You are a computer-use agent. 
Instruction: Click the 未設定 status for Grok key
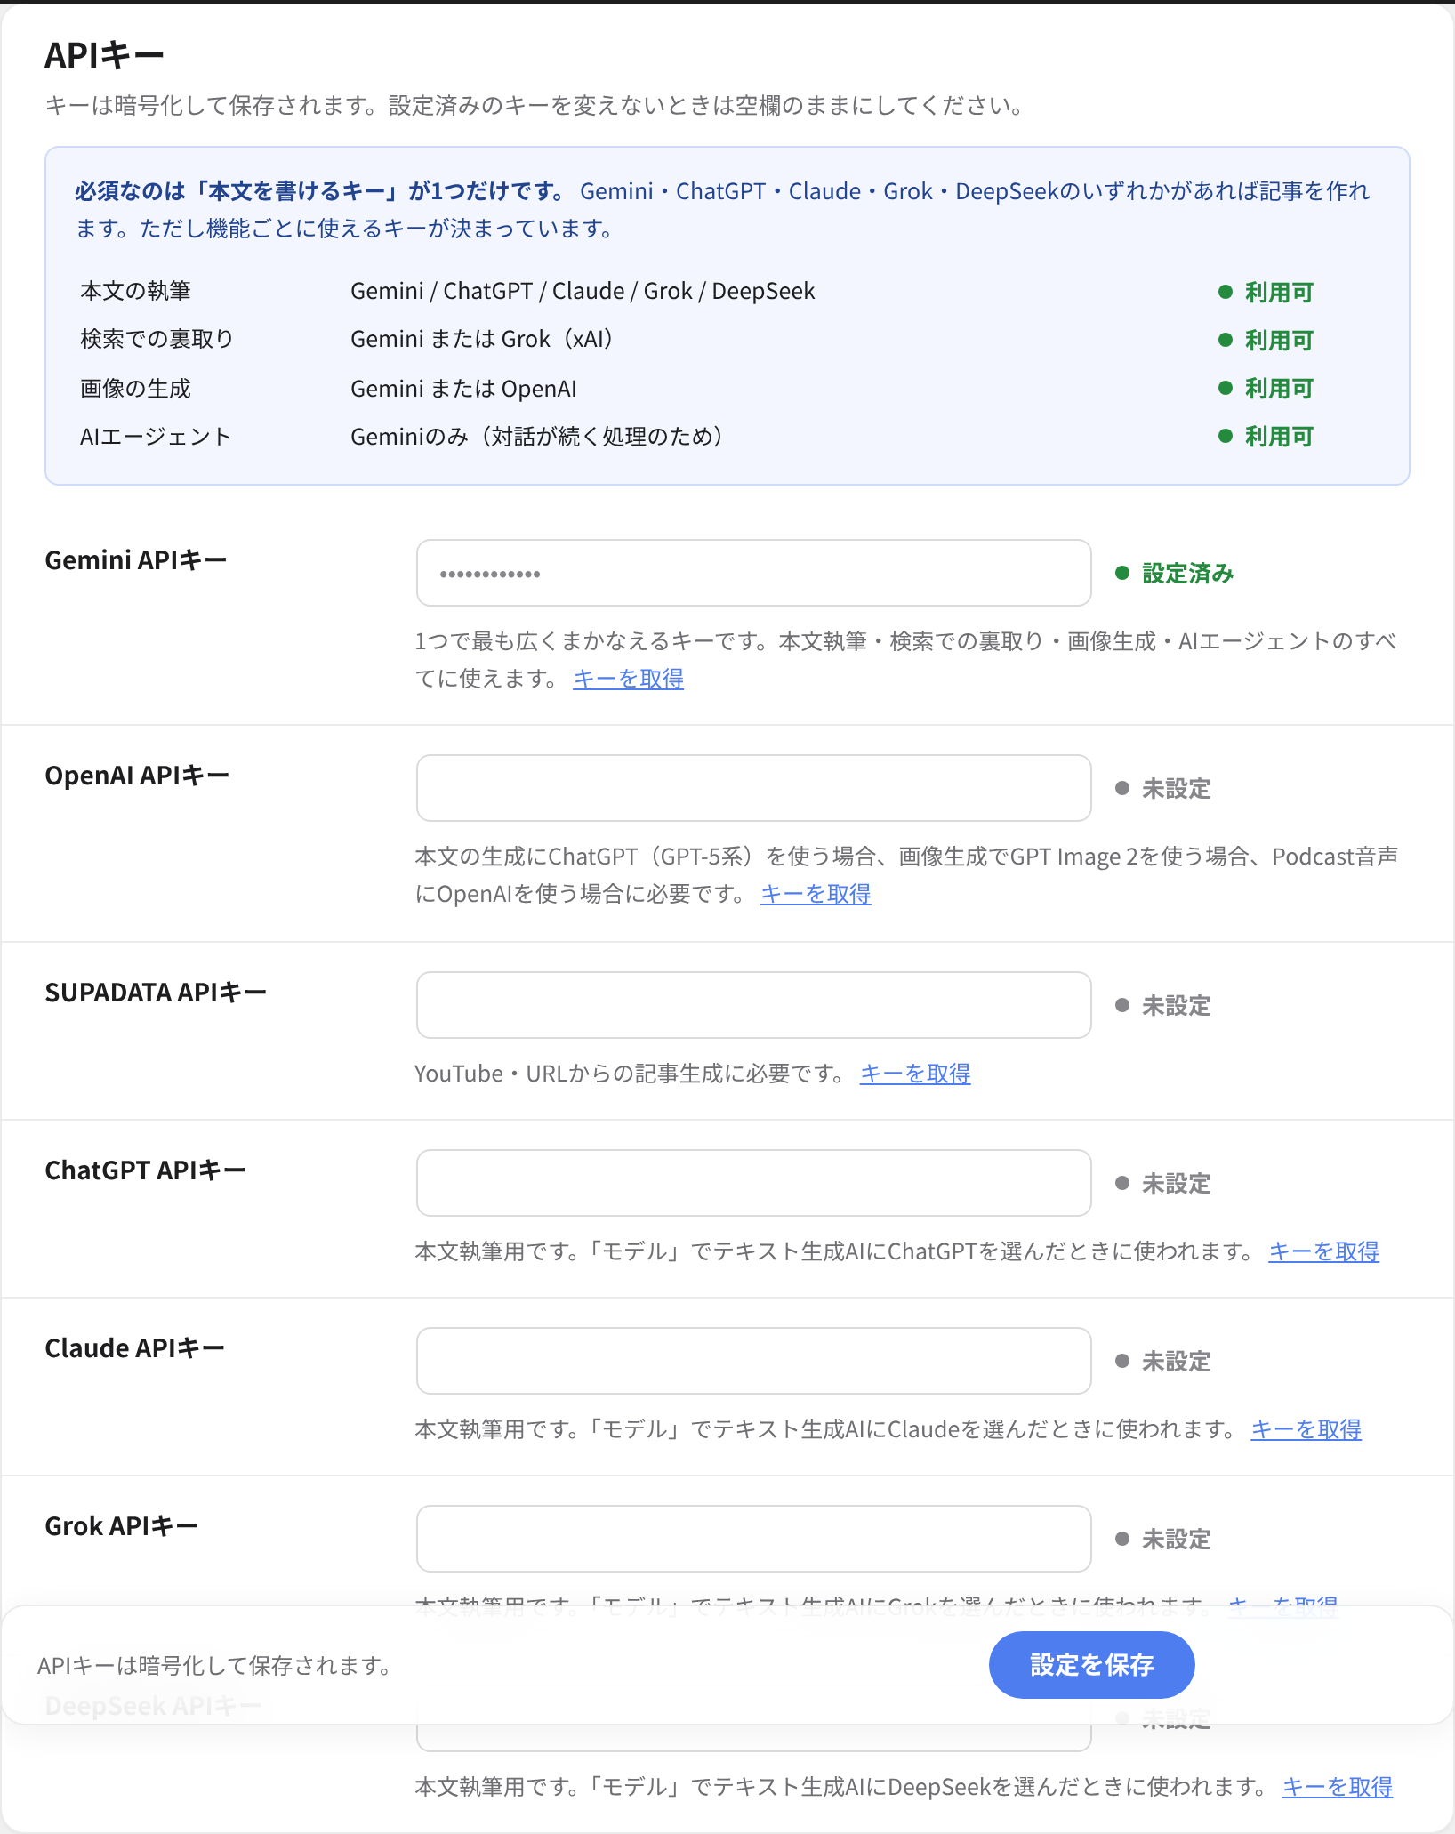click(1163, 1540)
